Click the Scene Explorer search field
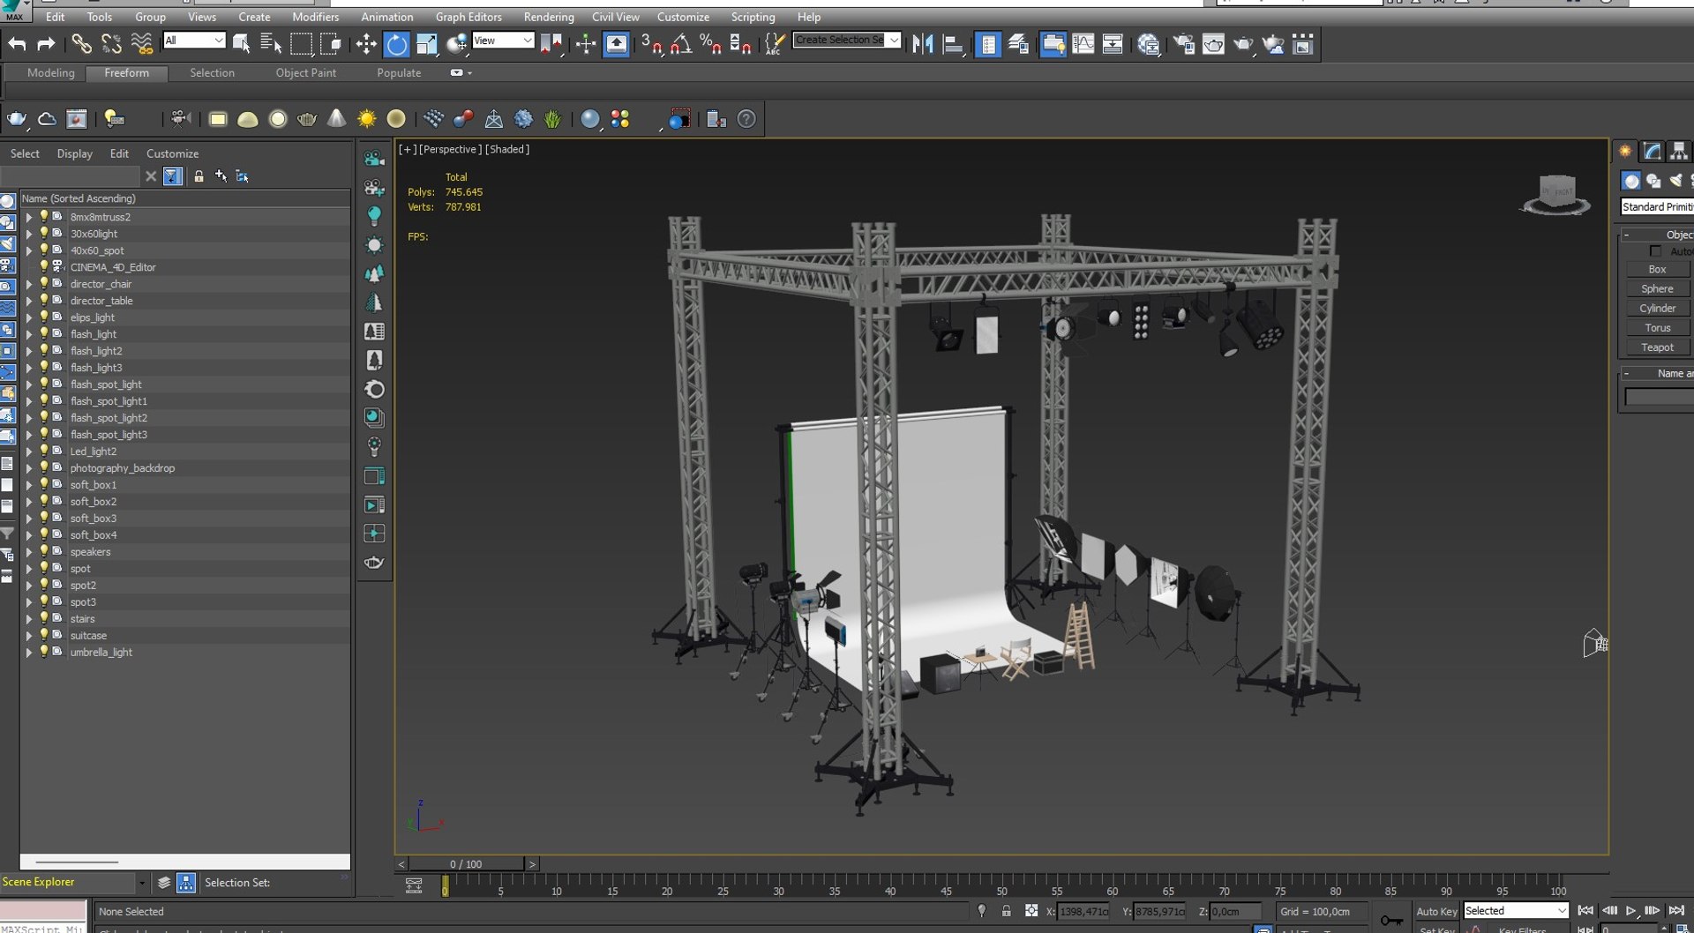The image size is (1694, 933). pos(71,176)
